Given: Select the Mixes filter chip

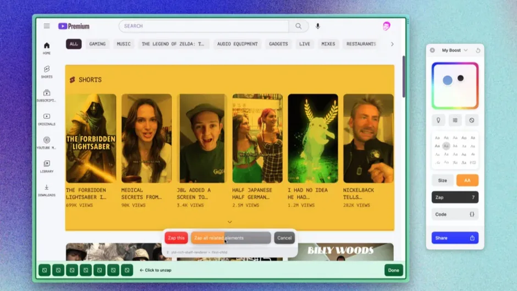Looking at the screenshot, I should (x=328, y=44).
